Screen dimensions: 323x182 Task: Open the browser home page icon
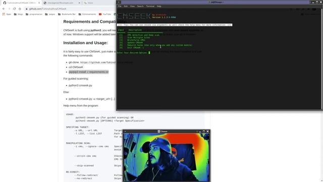[20, 9]
